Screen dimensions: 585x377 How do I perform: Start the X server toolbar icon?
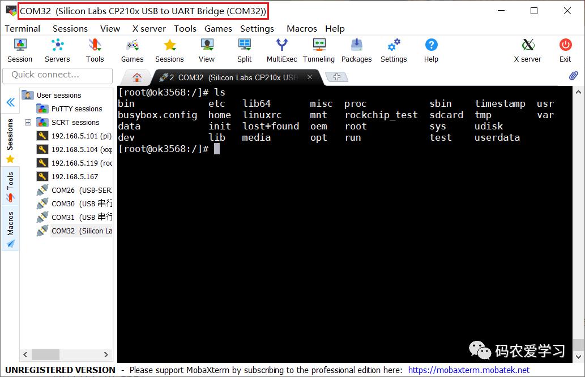[x=528, y=51]
